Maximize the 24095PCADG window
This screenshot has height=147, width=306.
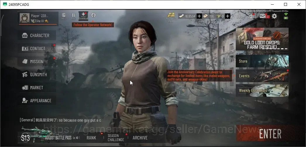(286, 4)
